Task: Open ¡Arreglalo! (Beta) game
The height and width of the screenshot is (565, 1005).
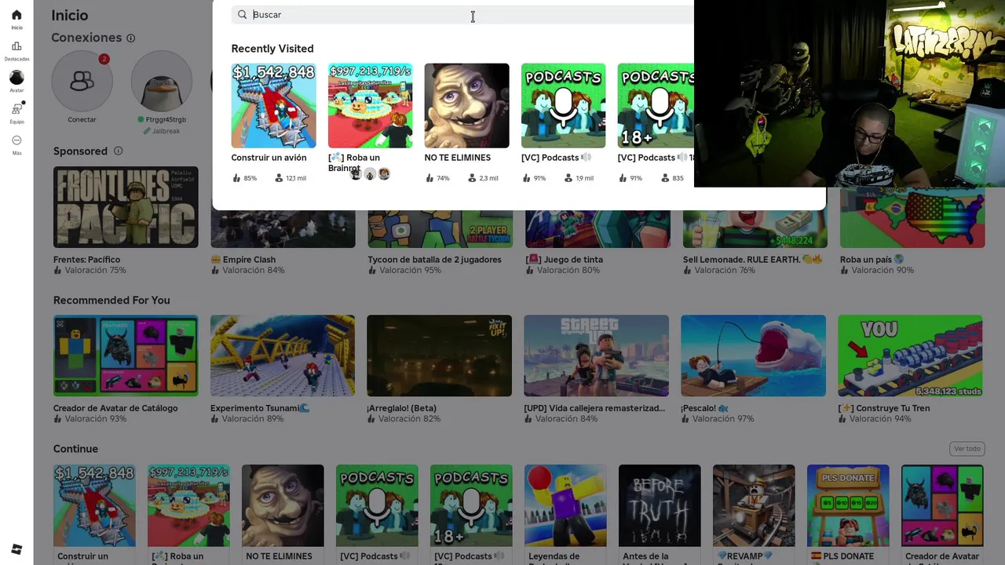Action: click(439, 355)
